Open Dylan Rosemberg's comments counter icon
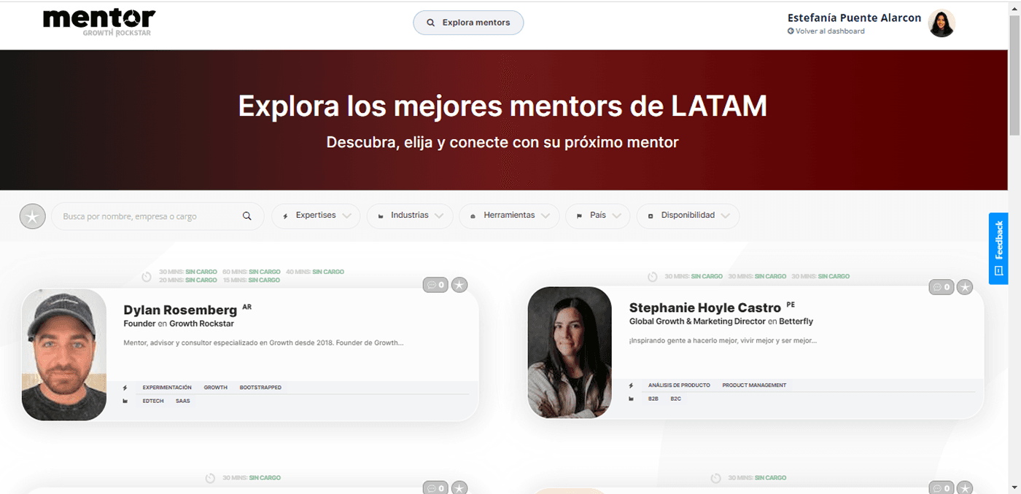 [x=435, y=286]
